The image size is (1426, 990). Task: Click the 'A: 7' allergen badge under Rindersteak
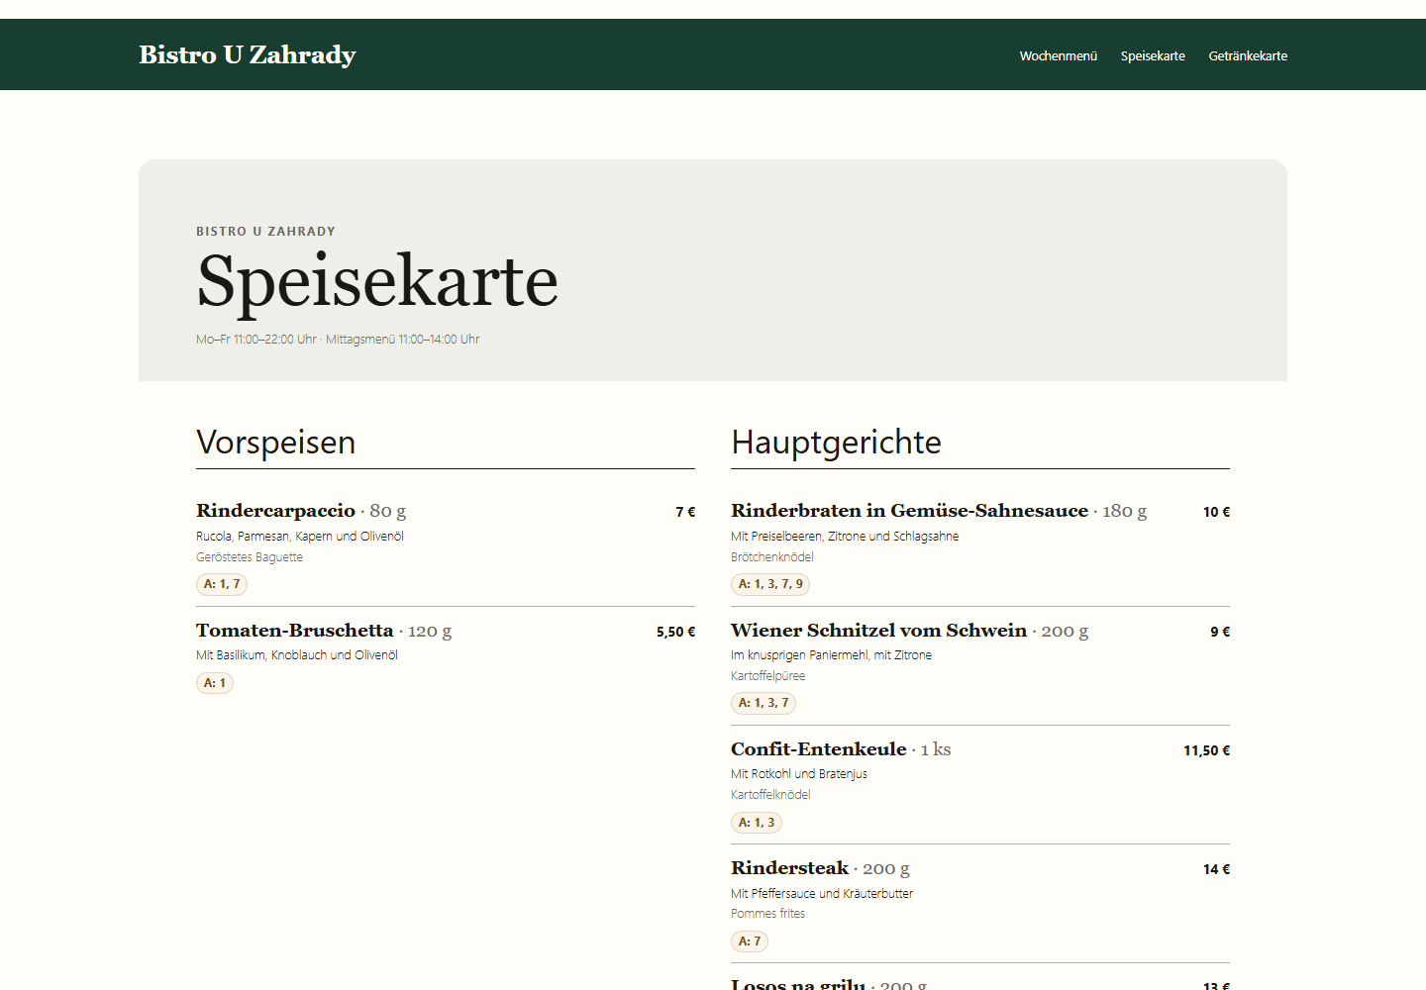(x=750, y=941)
